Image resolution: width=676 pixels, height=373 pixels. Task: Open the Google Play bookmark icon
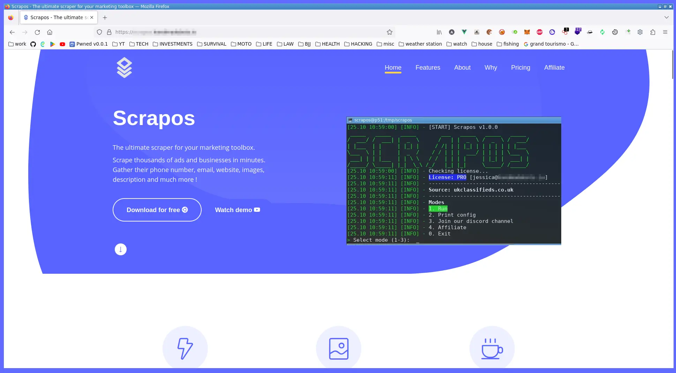pos(53,44)
